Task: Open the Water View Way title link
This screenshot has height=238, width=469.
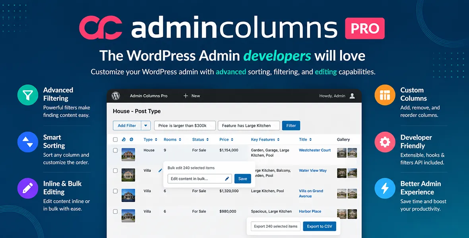Action: [312, 171]
